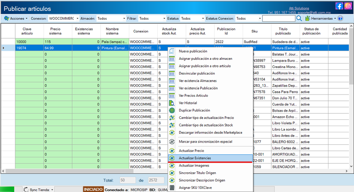Click the Sincronizar Titulo Origen icon

(172, 173)
